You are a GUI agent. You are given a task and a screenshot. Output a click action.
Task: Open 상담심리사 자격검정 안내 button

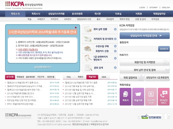click(145, 36)
